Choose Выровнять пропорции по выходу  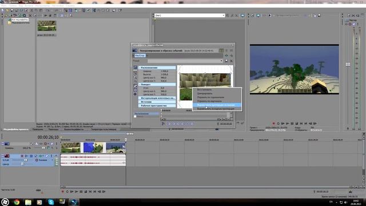(x=217, y=105)
